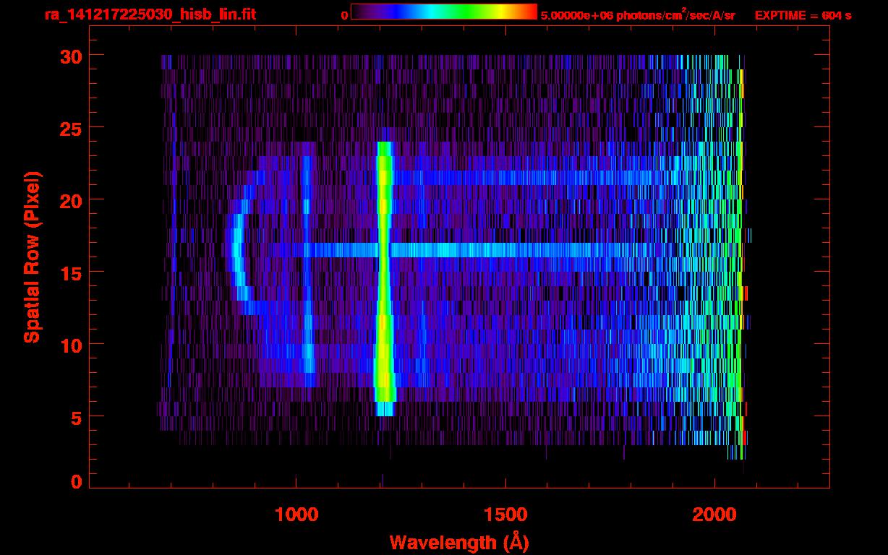Click the colorbar minimum label 0
Viewport: 888px width, 555px height.
tap(345, 15)
